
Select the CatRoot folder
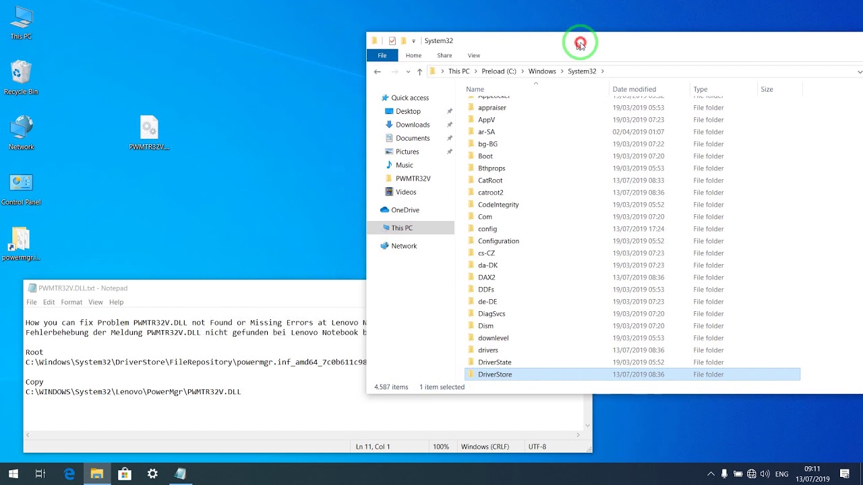click(x=490, y=181)
